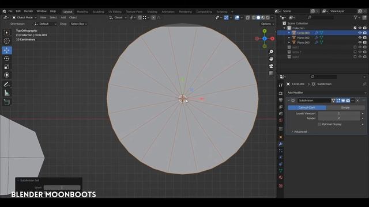Open the viewport Add menu
This screenshot has width=369, height=207.
point(63,17)
